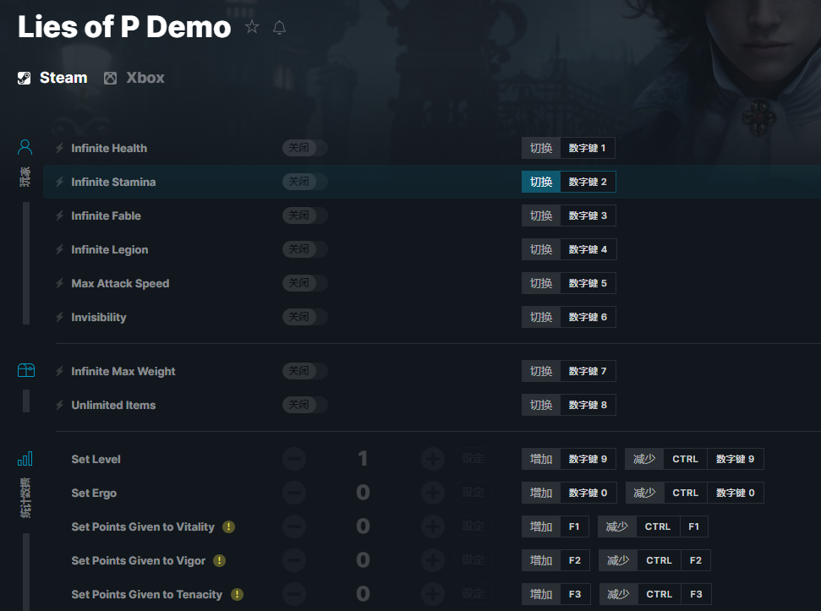Toggle Infinite Fable switch
Viewport: 821px width, 611px height.
point(305,215)
